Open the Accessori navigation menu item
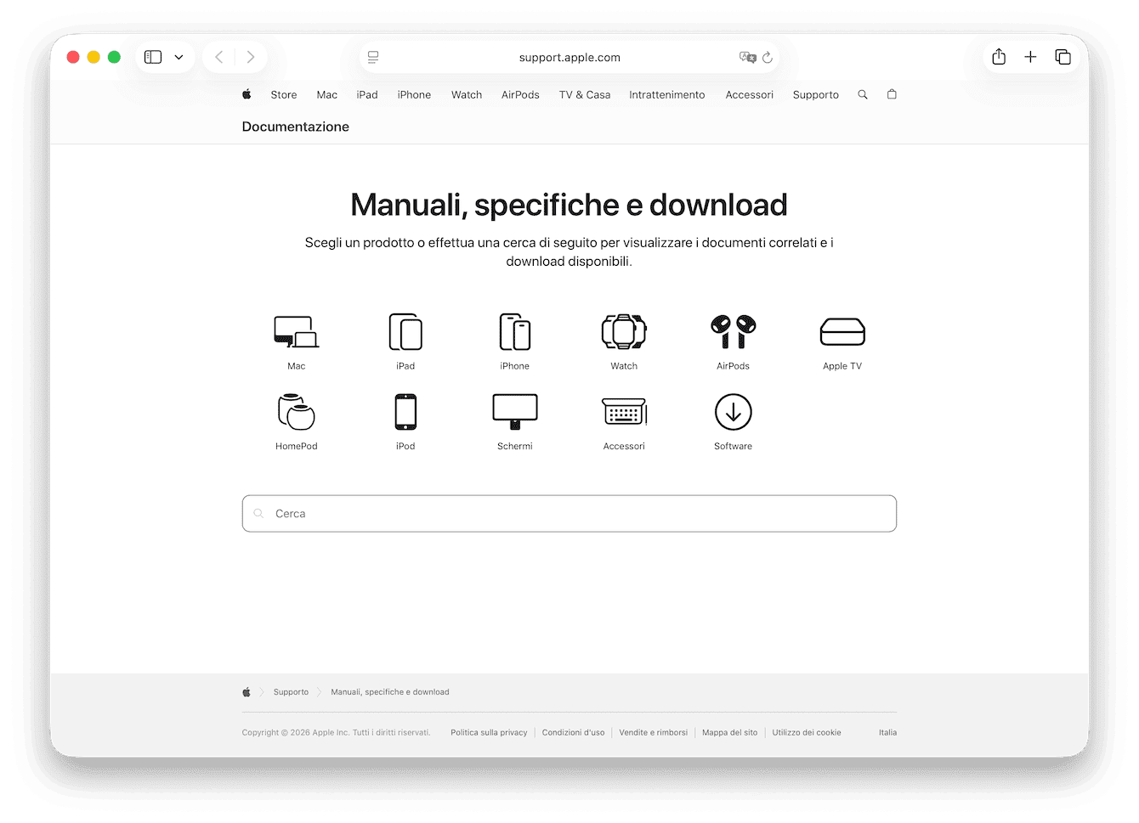The width and height of the screenshot is (1139, 823). (x=750, y=95)
